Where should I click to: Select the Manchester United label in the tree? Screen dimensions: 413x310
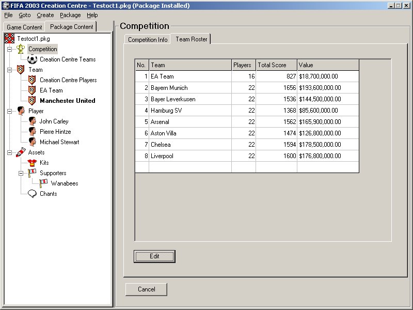click(x=68, y=100)
